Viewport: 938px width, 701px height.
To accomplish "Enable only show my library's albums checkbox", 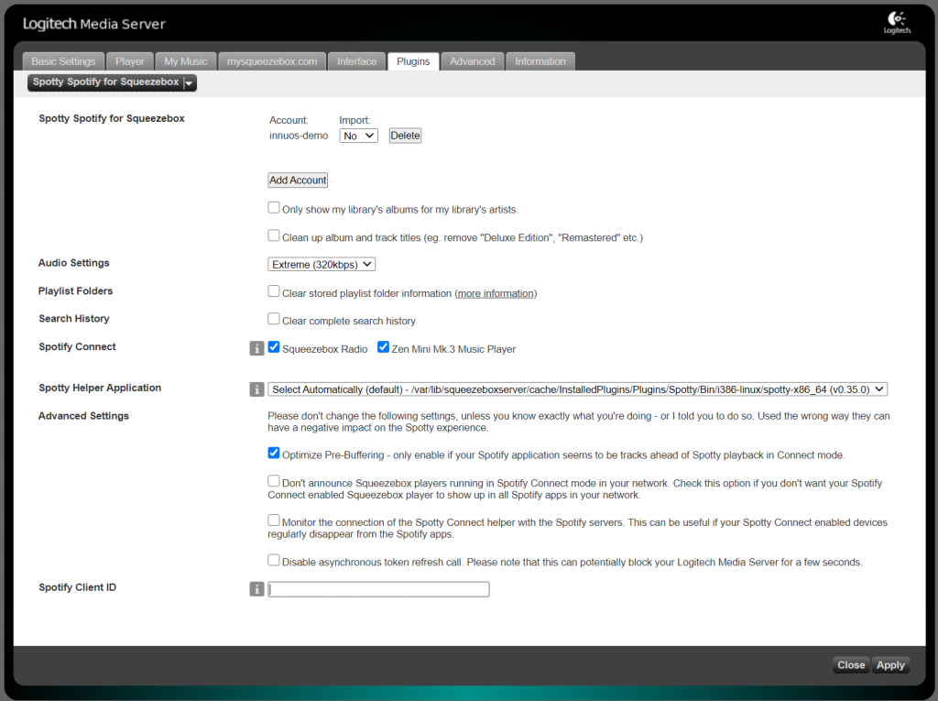I will [x=273, y=208].
